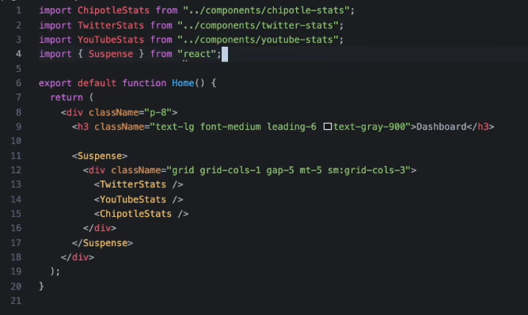Click line number 21 in the gutter
The image size is (528, 315).
tap(16, 301)
